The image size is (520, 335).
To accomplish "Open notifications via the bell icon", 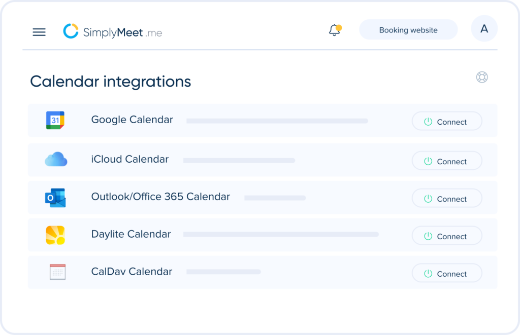I will click(334, 30).
